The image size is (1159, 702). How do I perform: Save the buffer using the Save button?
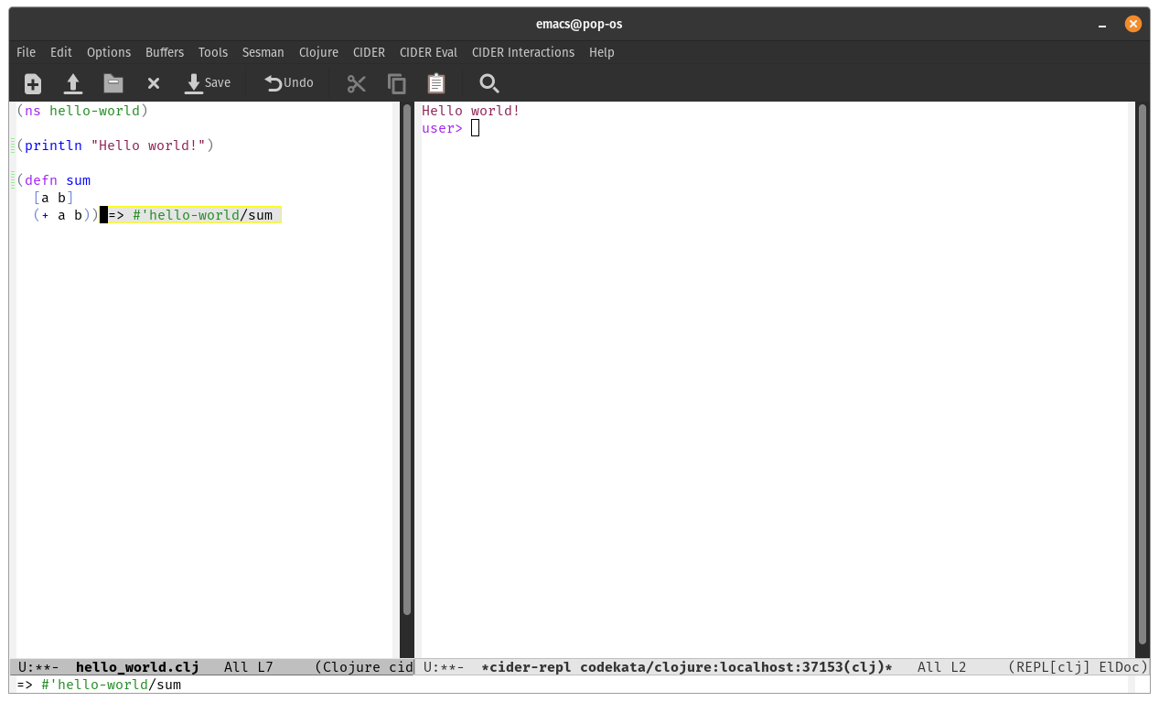click(208, 83)
